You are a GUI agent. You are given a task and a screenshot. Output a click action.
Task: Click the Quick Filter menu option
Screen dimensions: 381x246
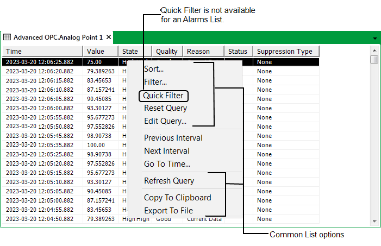164,96
